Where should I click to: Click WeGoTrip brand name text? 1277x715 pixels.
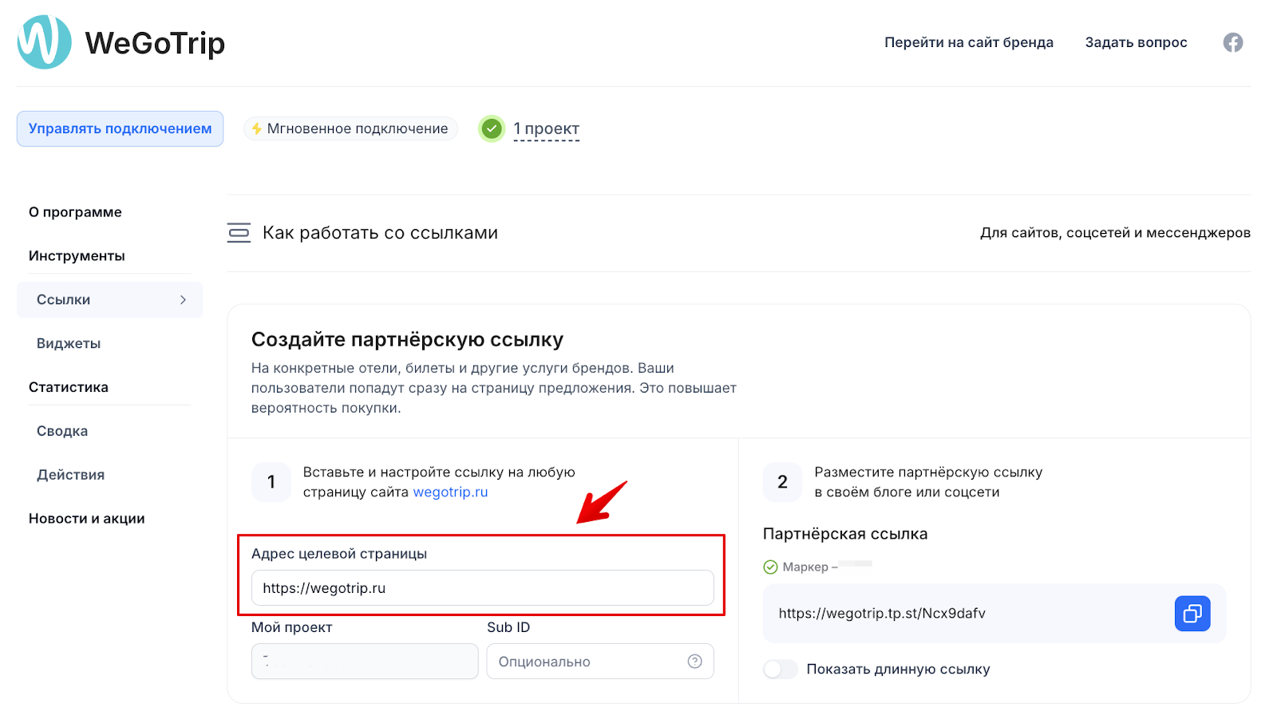click(x=155, y=43)
